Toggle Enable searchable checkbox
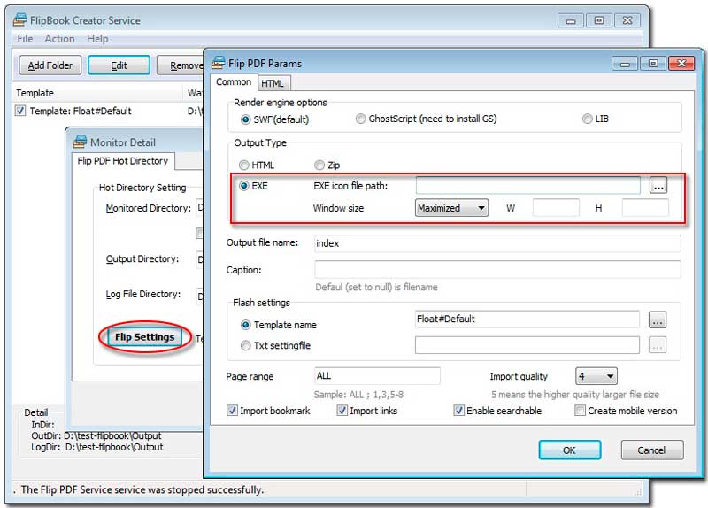This screenshot has height=508, width=708. [458, 411]
